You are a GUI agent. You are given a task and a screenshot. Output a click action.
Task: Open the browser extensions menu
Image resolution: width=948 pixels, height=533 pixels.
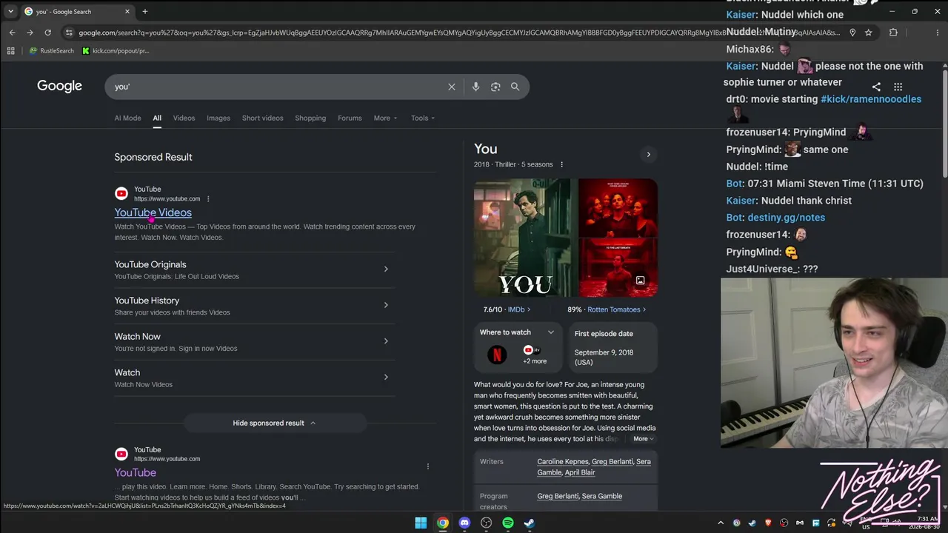pyautogui.click(x=893, y=33)
